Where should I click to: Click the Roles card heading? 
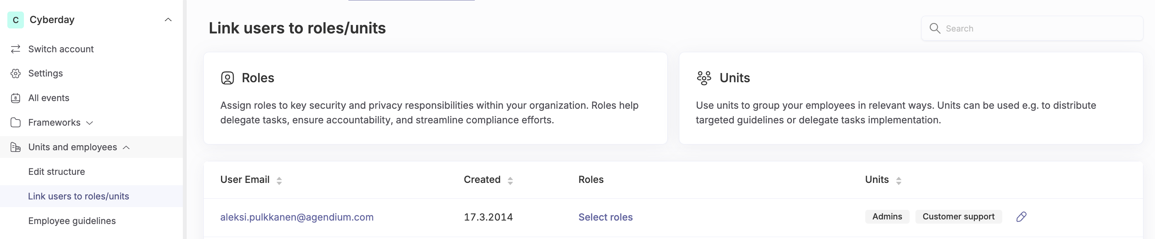[x=258, y=78]
